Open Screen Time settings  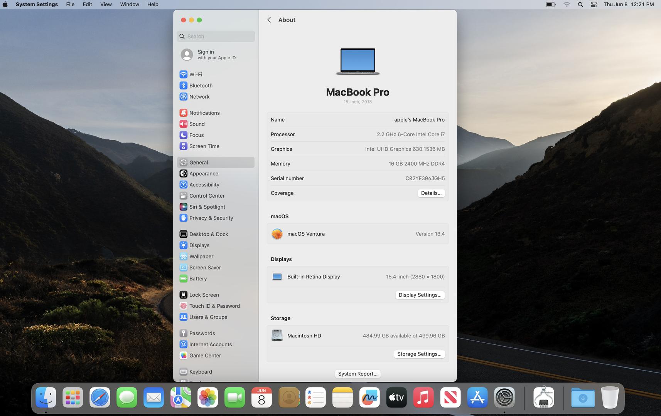216,146
